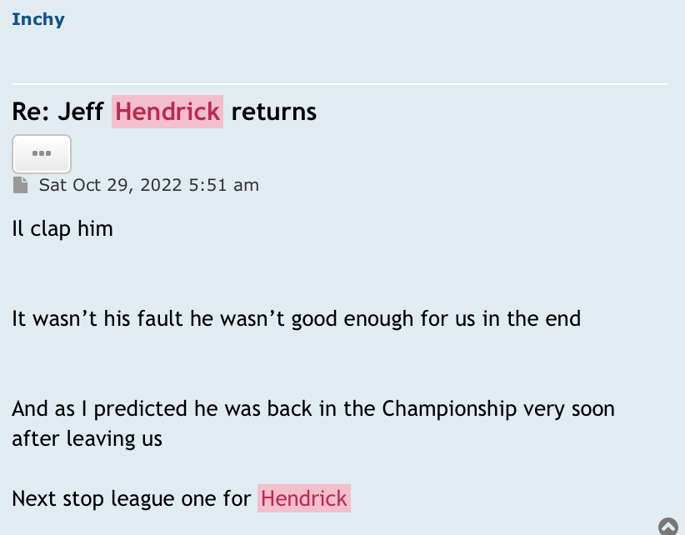This screenshot has height=535, width=685.
Task: Click "Jeff" in the post title
Action: click(x=82, y=112)
